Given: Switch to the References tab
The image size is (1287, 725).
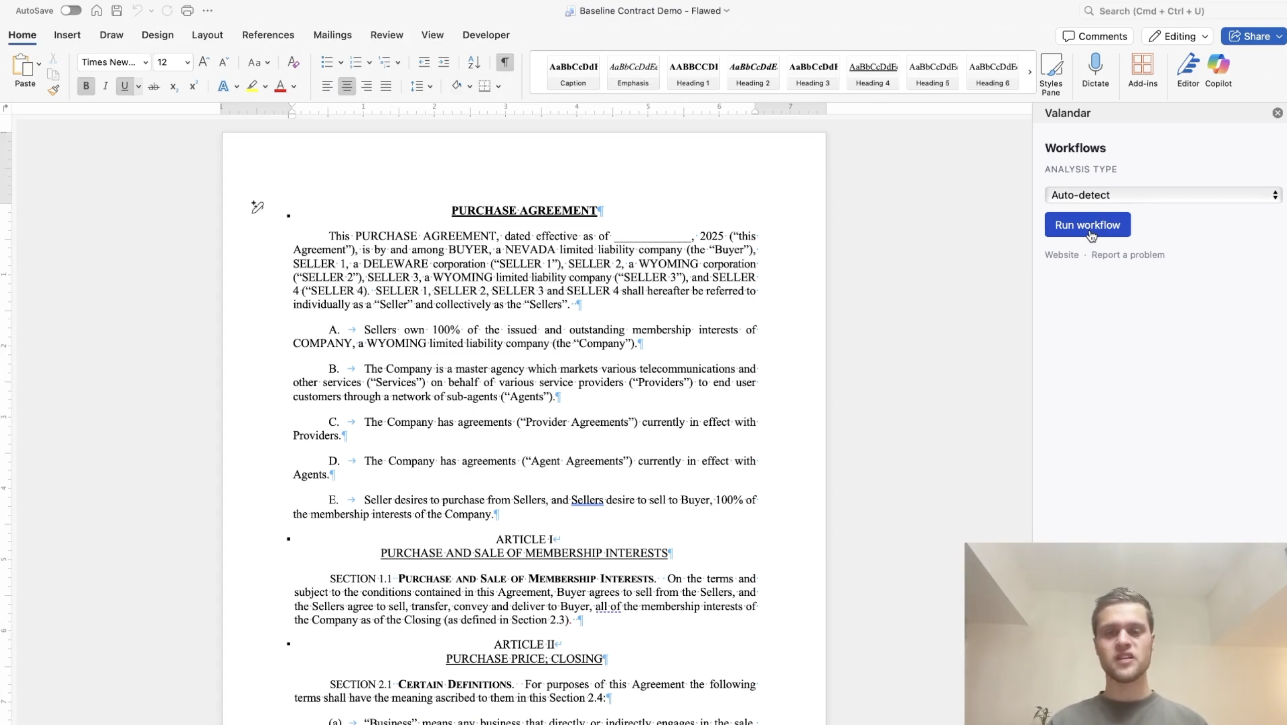Looking at the screenshot, I should point(268,35).
